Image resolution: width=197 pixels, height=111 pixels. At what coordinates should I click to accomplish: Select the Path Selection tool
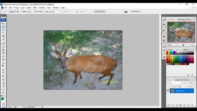point(3,76)
